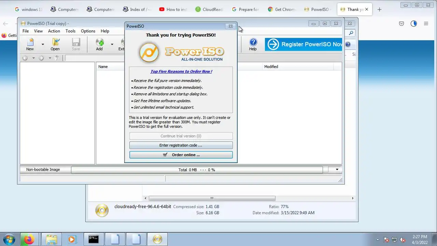Click the Firefox Pocket save icon
The image size is (437, 246).
coord(401,24)
